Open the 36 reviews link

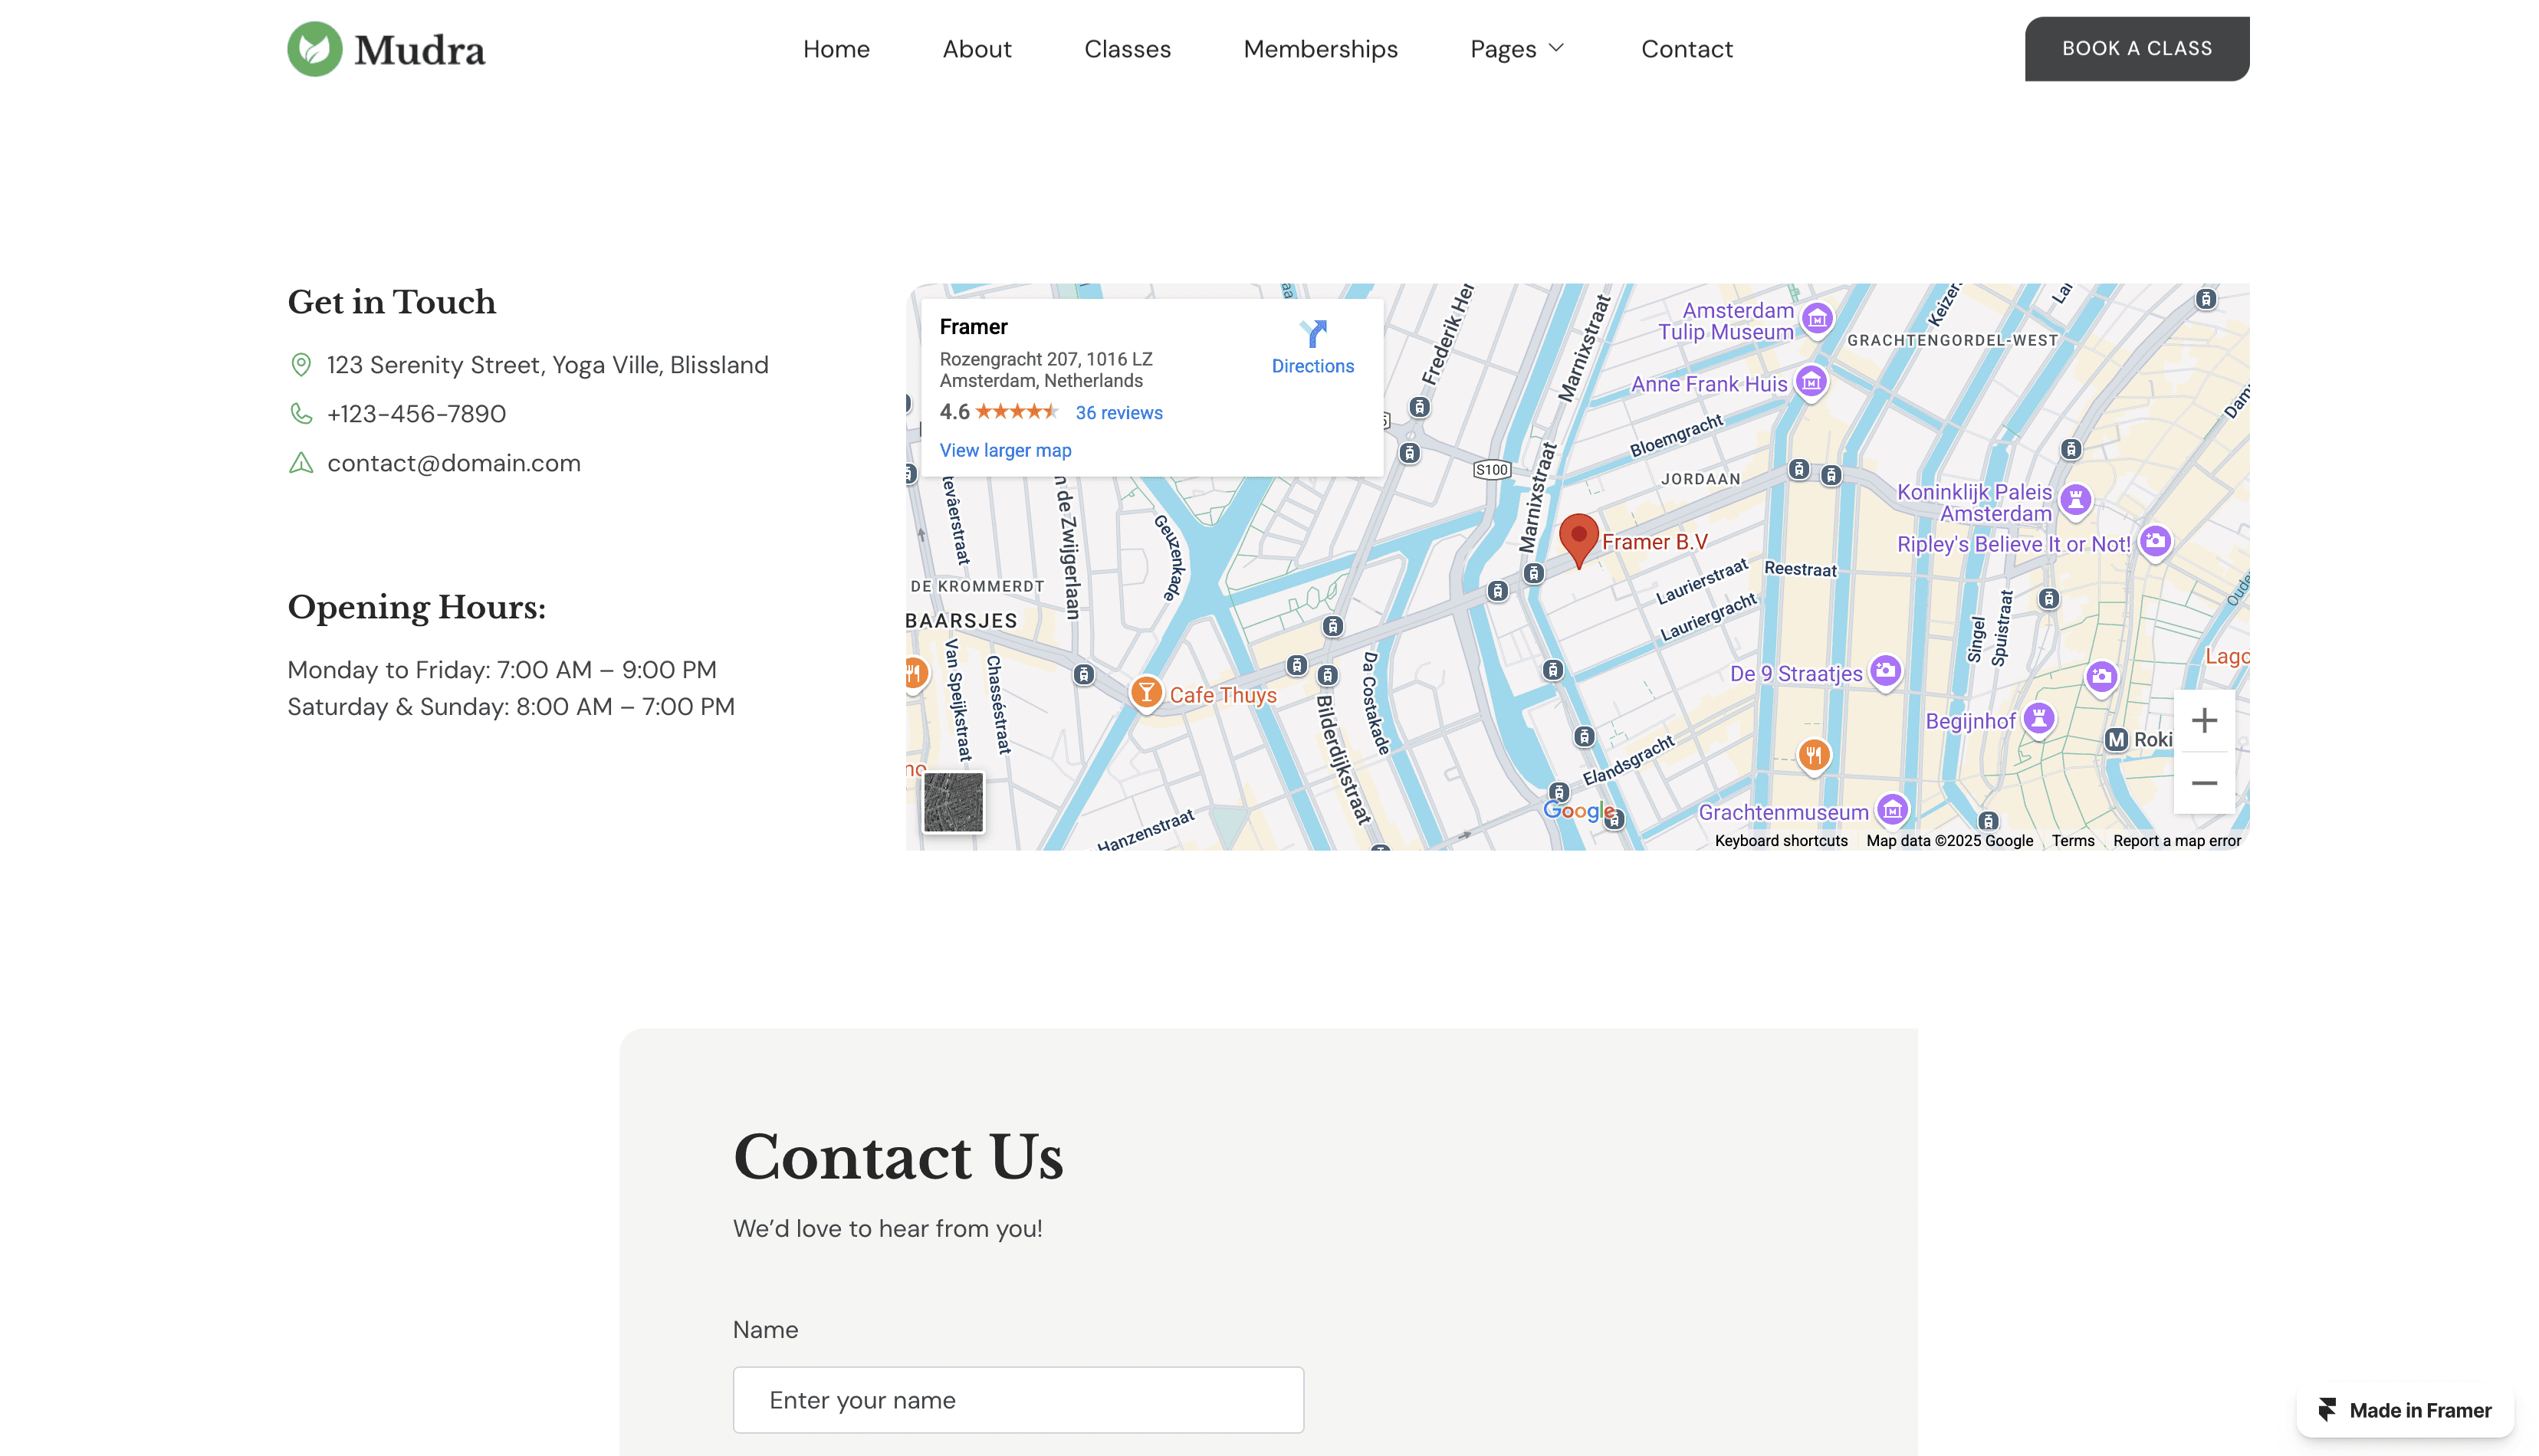coord(1118,413)
